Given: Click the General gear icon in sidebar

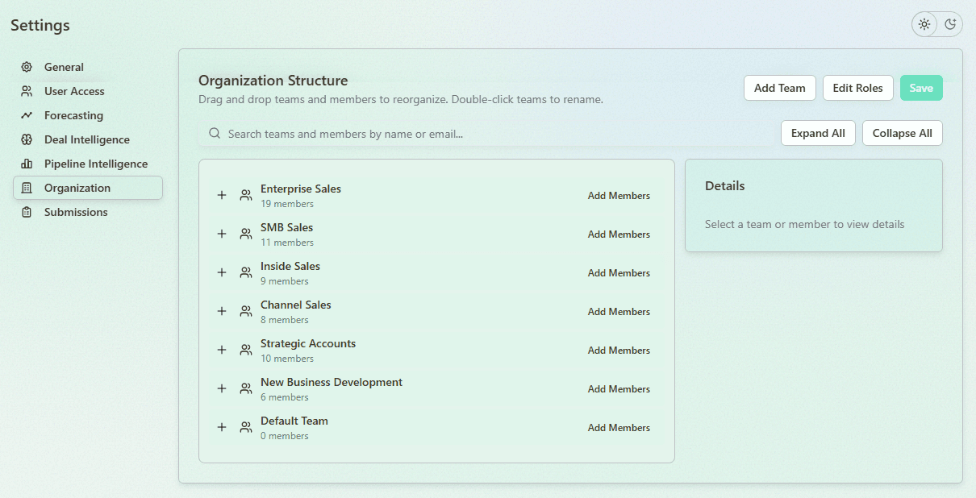Looking at the screenshot, I should (x=27, y=67).
